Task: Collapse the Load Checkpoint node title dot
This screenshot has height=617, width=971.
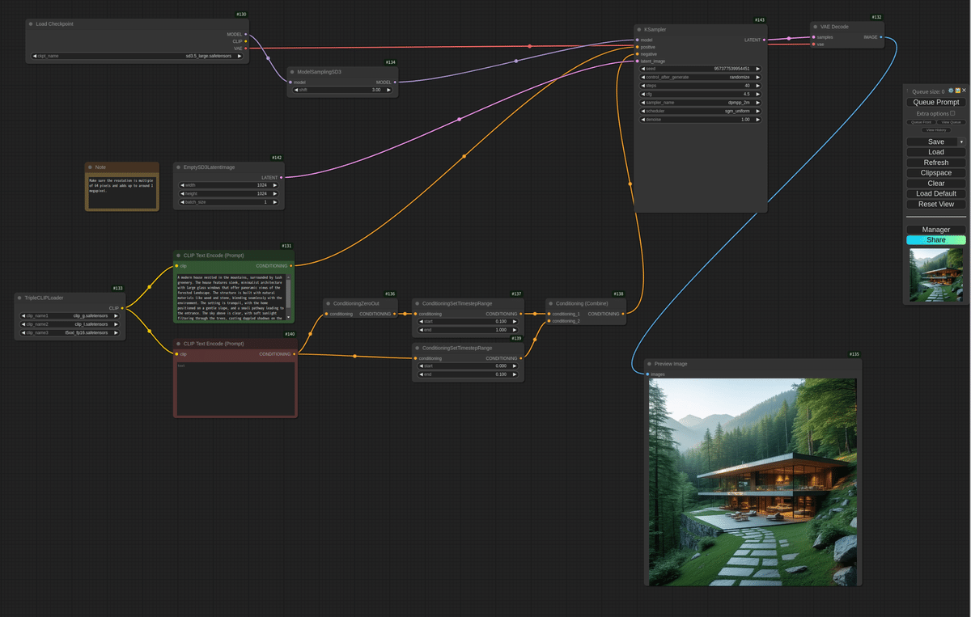Action: [31, 24]
